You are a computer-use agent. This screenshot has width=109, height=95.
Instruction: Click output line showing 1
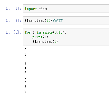tap(25, 54)
